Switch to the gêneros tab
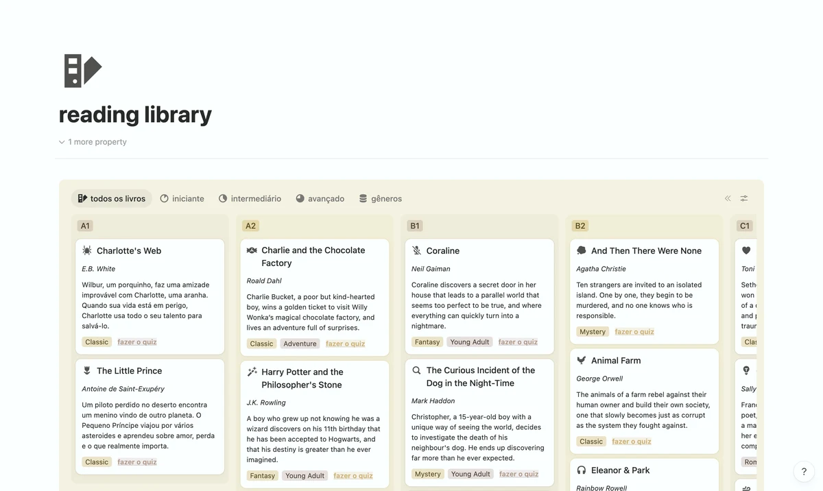Image resolution: width=823 pixels, height=491 pixels. pos(381,199)
